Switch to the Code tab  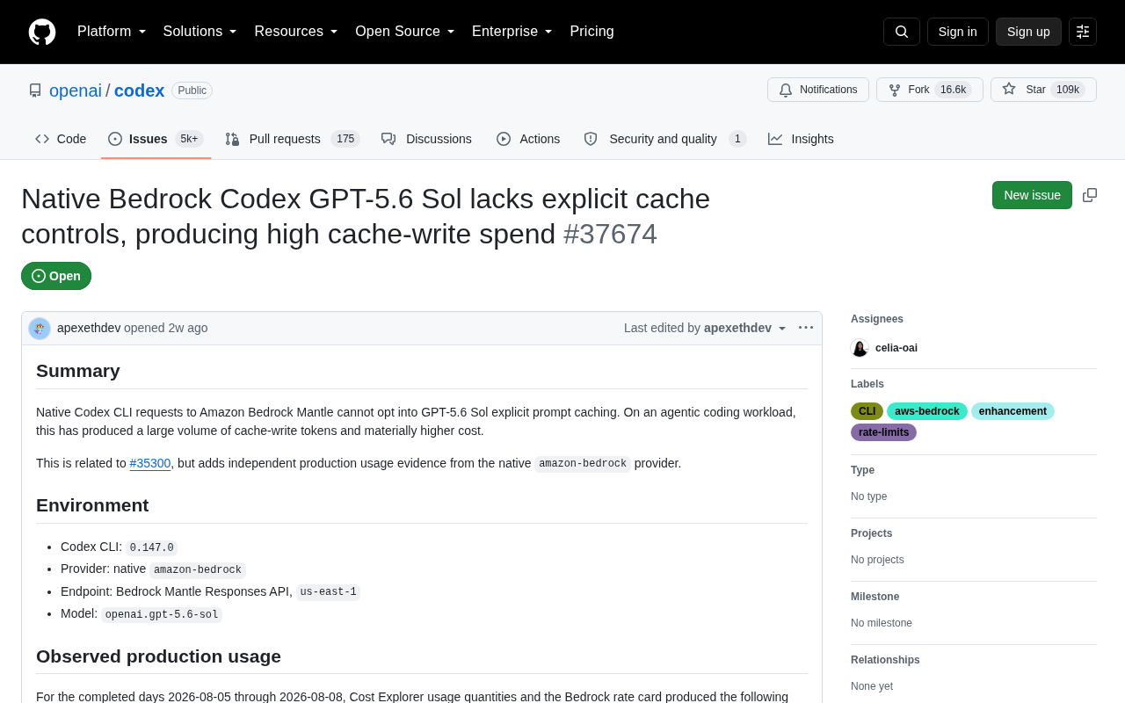(61, 139)
